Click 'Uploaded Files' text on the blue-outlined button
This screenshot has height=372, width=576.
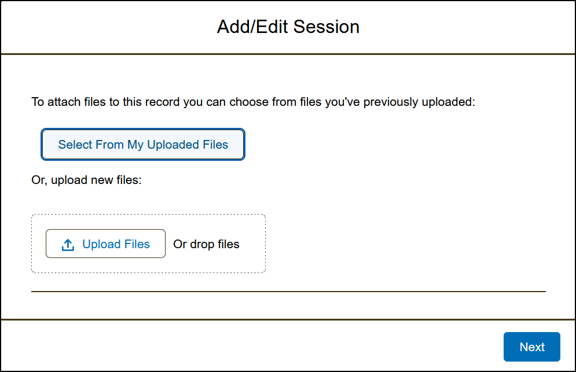[188, 145]
